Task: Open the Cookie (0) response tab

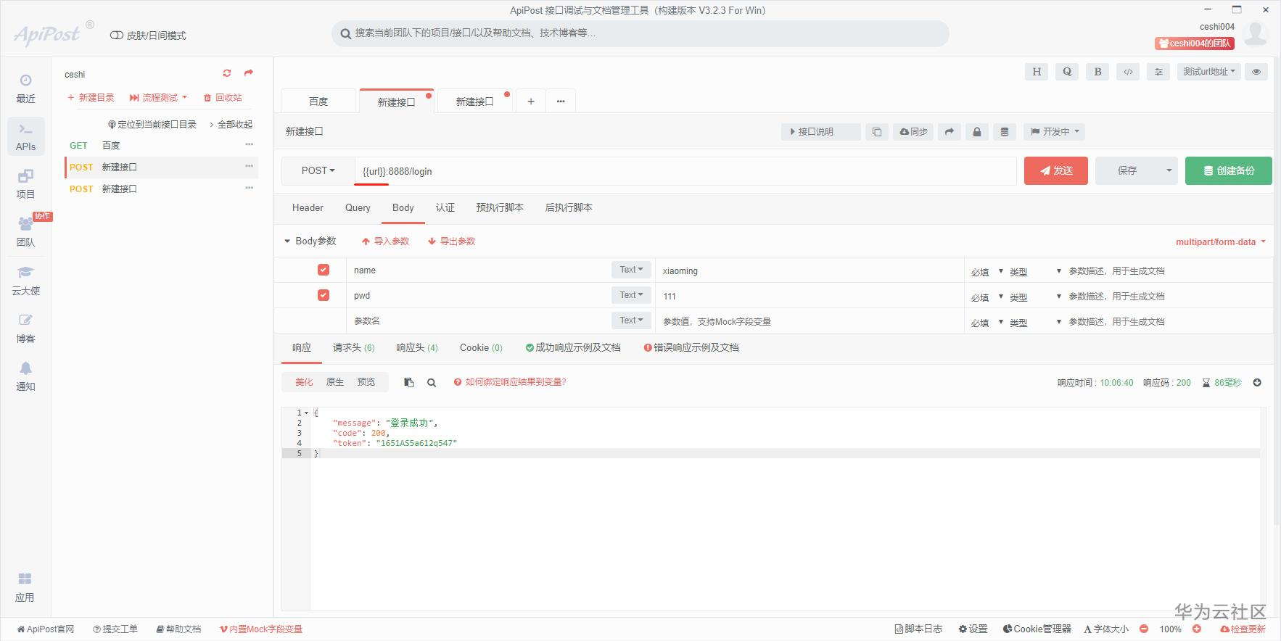Action: [481, 348]
